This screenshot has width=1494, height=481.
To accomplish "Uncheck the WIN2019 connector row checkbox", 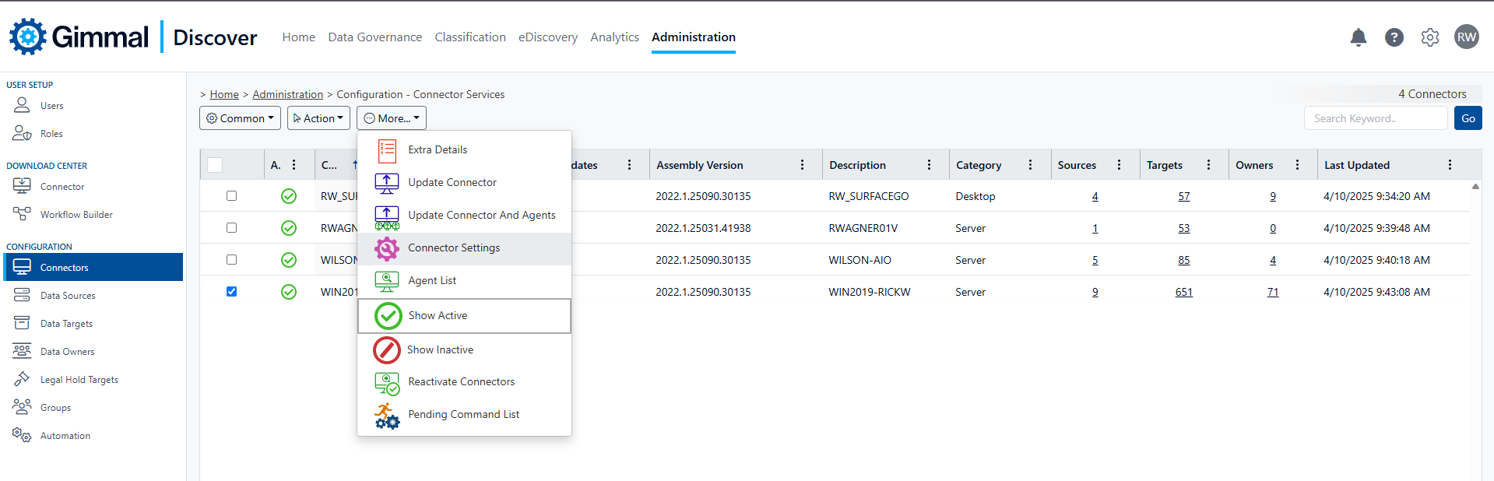I will pyautogui.click(x=231, y=292).
